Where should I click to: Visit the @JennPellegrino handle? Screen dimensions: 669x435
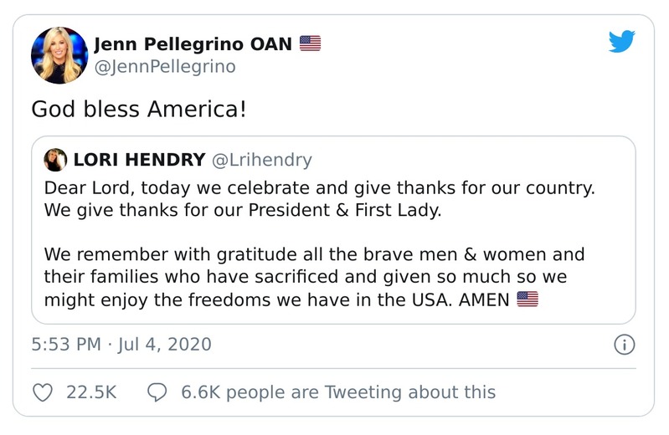tap(164, 65)
